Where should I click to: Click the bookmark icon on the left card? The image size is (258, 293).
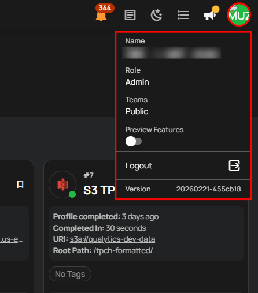[20, 184]
